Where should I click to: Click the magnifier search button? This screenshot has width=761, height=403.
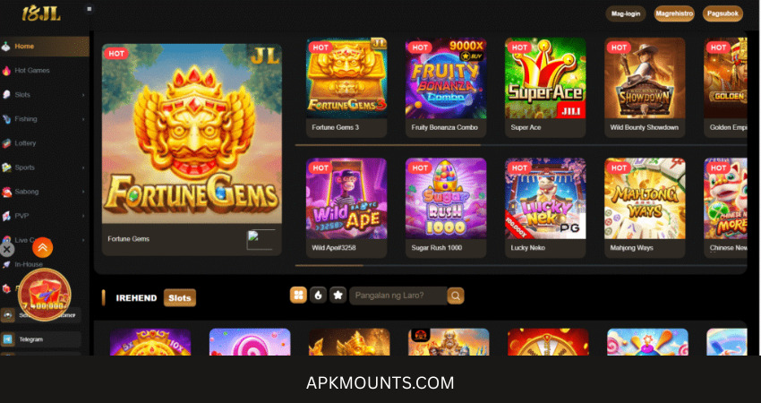(456, 296)
